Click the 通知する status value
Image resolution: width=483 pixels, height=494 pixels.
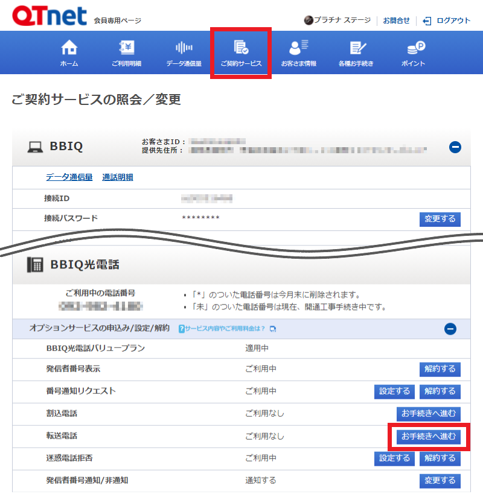coord(261,481)
